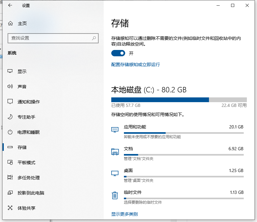The height and width of the screenshot is (222, 257).
Task: Select 体验共享 in the sidebar
Action: point(26,208)
